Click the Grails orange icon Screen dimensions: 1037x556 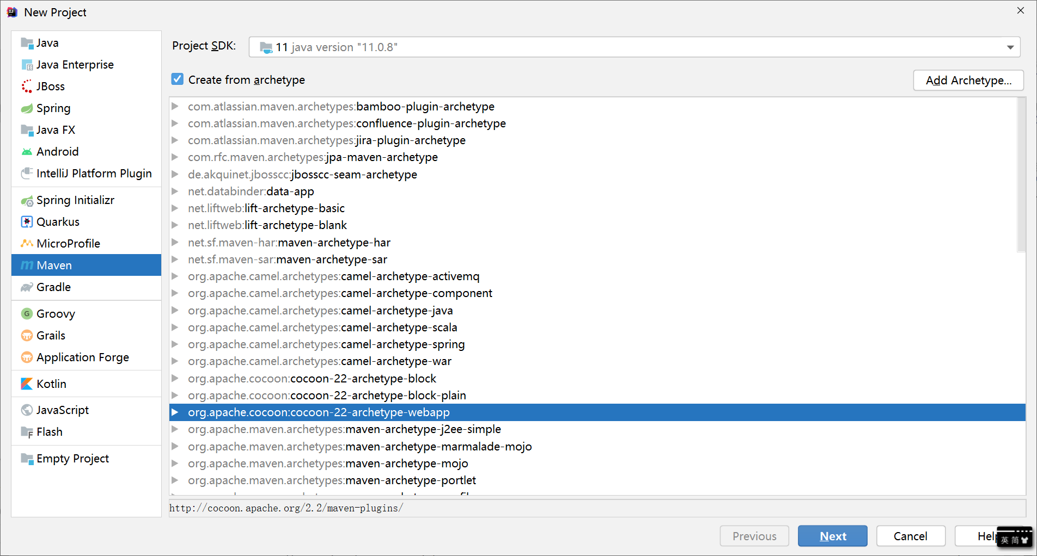coord(27,336)
